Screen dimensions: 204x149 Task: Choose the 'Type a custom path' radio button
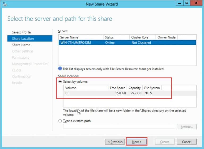point(60,121)
